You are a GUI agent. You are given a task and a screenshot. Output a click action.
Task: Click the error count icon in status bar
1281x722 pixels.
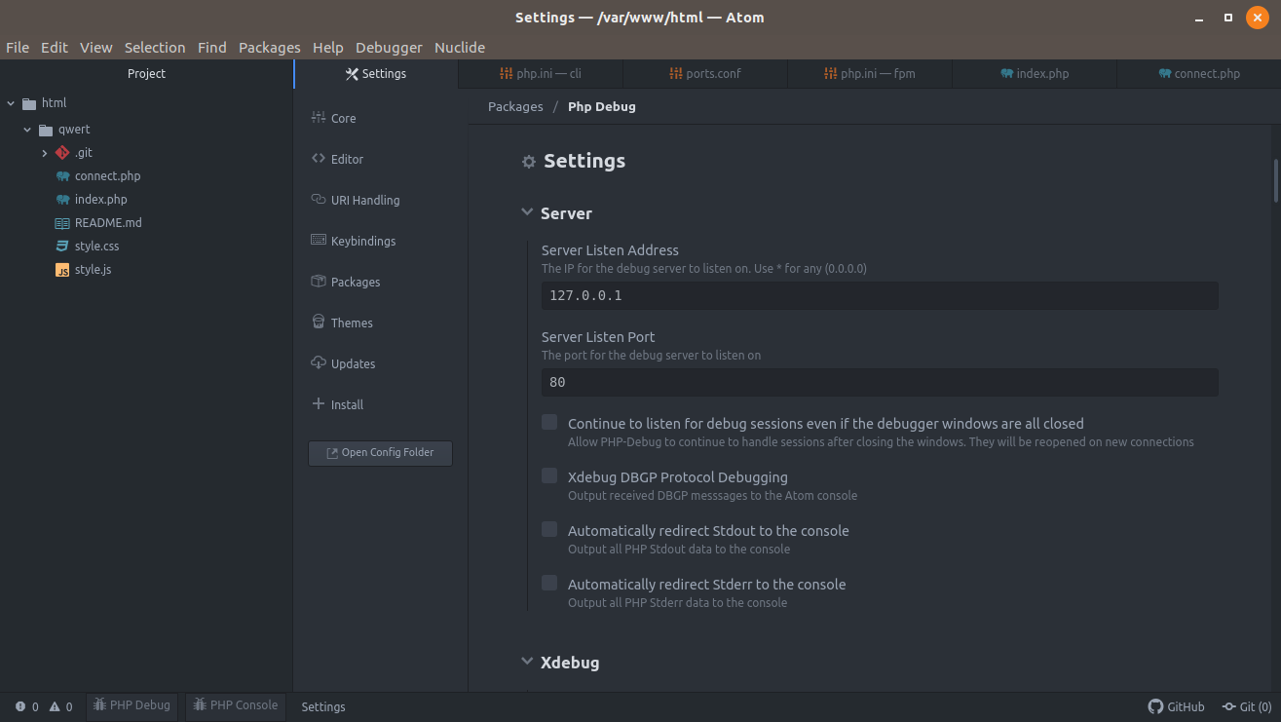coord(20,707)
